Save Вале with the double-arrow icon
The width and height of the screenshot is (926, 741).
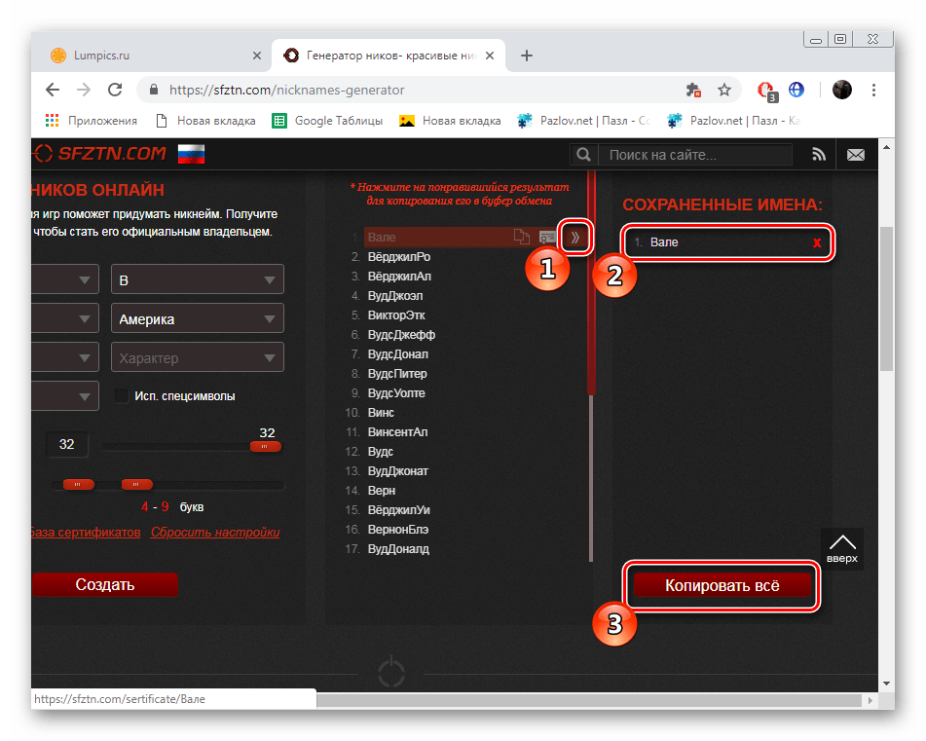coord(574,238)
